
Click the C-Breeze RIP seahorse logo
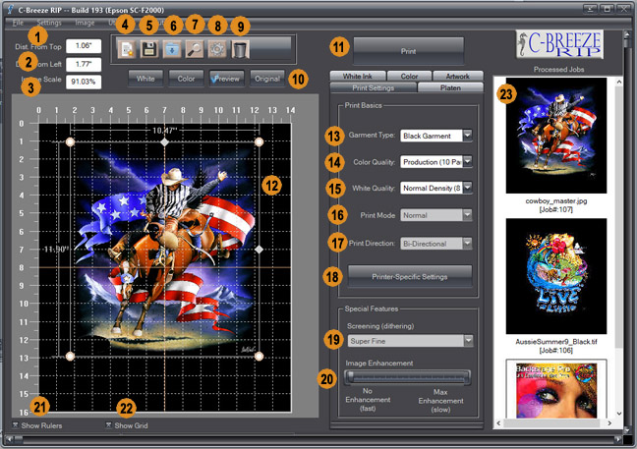coord(559,44)
